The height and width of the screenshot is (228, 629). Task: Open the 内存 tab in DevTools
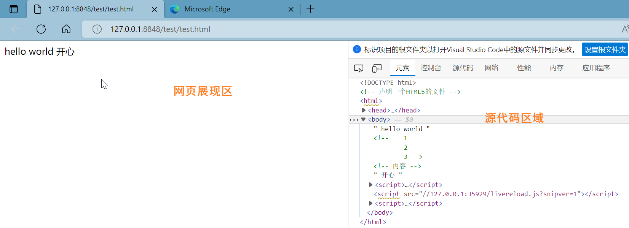(x=557, y=68)
